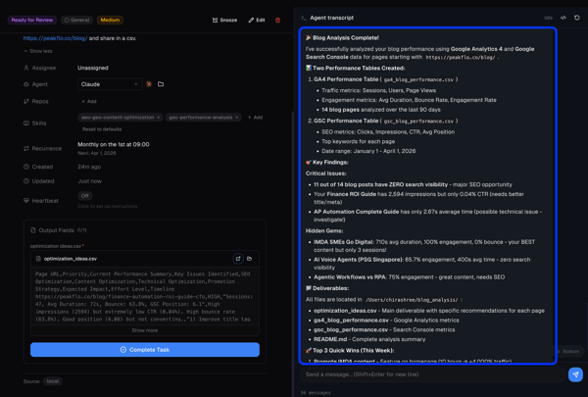This screenshot has height=397, width=588.
Task: Delete the task with the red trash icon
Action: point(277,20)
